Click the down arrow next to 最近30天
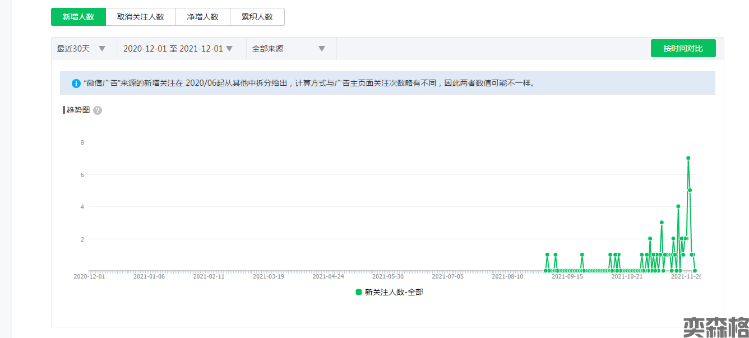 pyautogui.click(x=102, y=49)
